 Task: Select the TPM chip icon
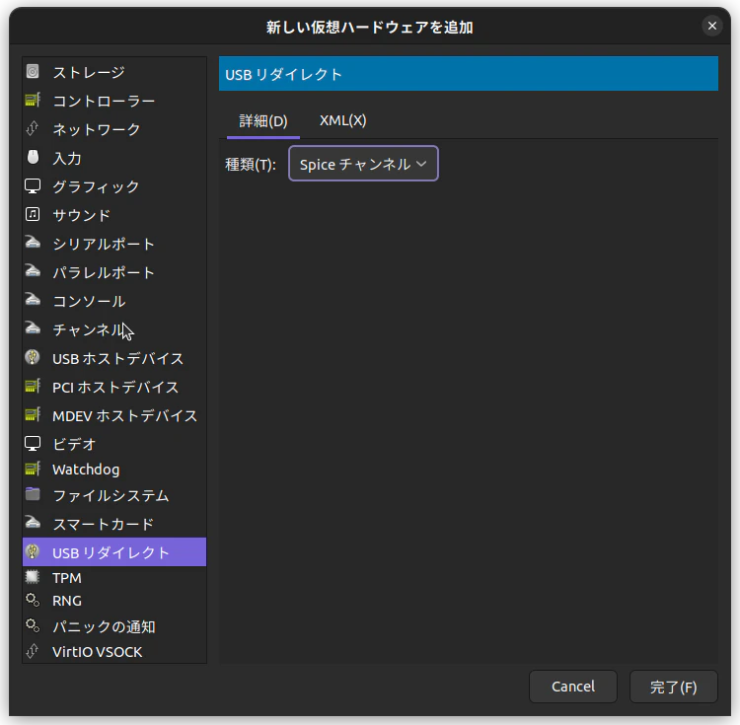pos(33,577)
